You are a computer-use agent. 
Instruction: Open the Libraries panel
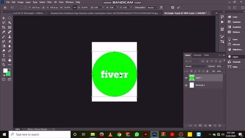tap(234, 44)
